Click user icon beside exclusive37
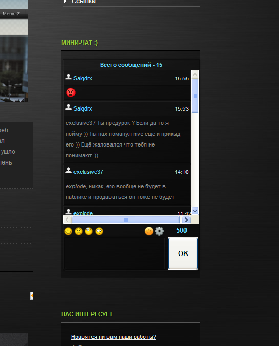 [x=68, y=170]
